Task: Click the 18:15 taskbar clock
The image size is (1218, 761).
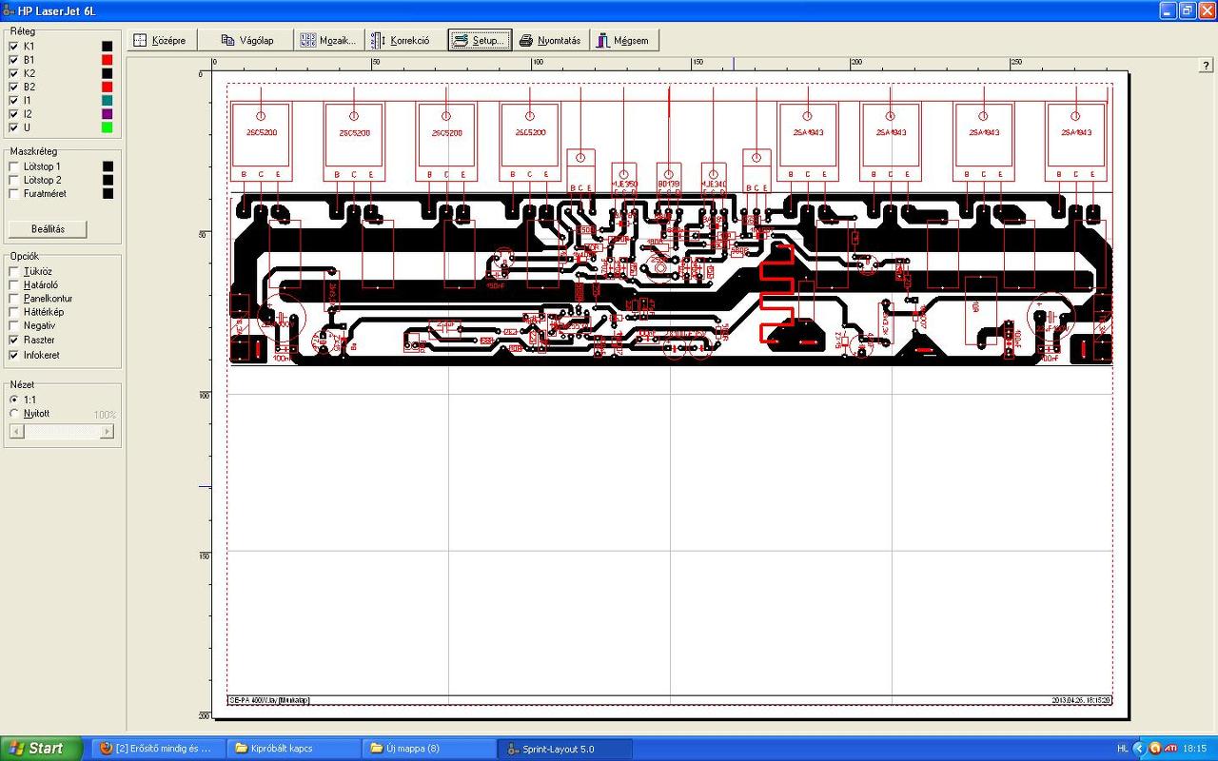Action: coord(1195,749)
